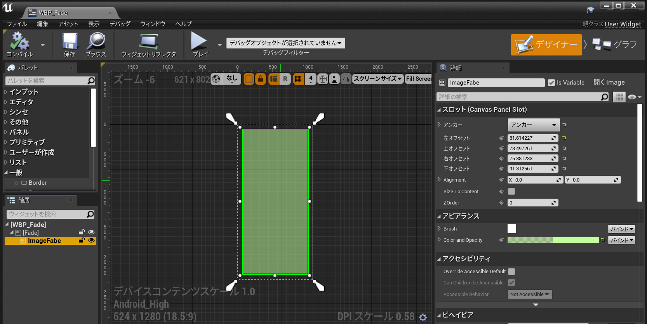
Task: Open the debug object dropdown
Action: (285, 43)
